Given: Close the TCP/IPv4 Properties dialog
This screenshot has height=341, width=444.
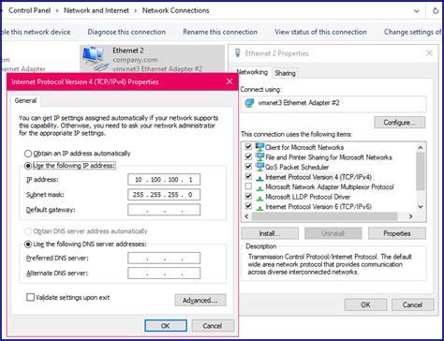Looking at the screenshot, I should (x=229, y=82).
